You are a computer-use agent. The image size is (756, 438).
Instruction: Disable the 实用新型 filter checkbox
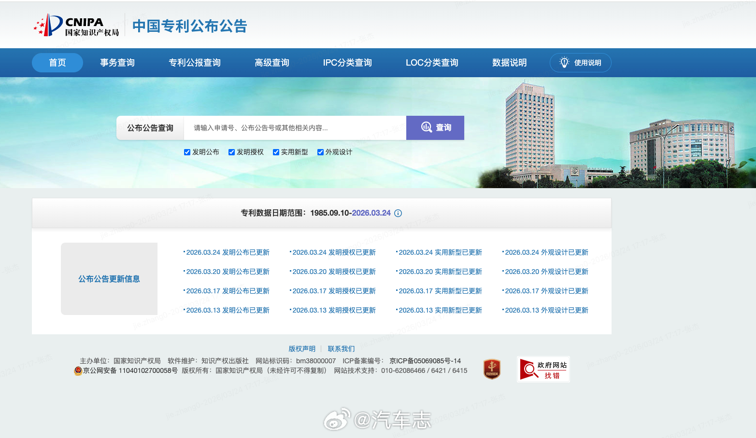click(x=276, y=152)
